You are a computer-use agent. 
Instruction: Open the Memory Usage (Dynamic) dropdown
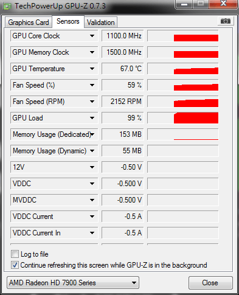[x=92, y=151]
